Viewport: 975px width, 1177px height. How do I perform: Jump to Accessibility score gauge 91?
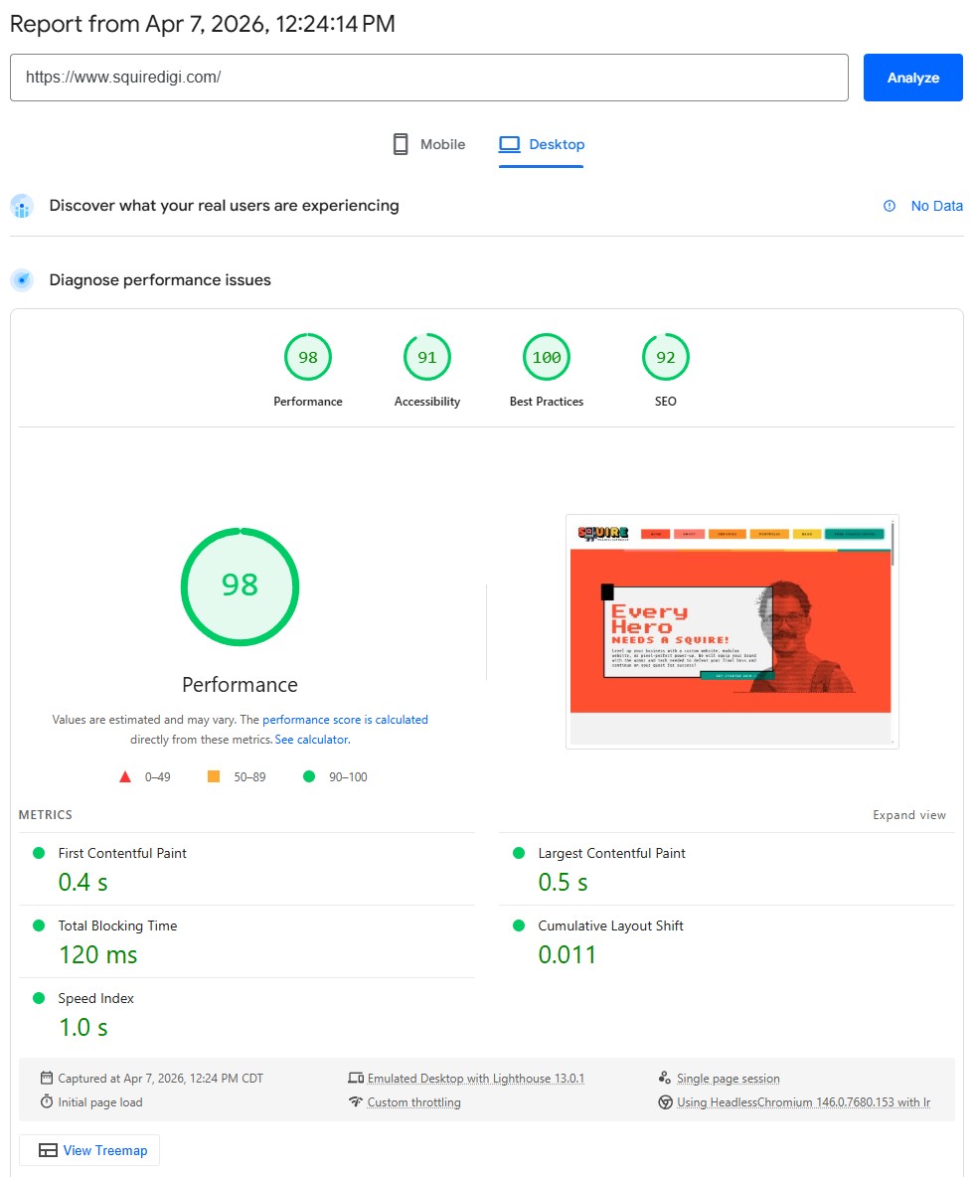coord(427,358)
